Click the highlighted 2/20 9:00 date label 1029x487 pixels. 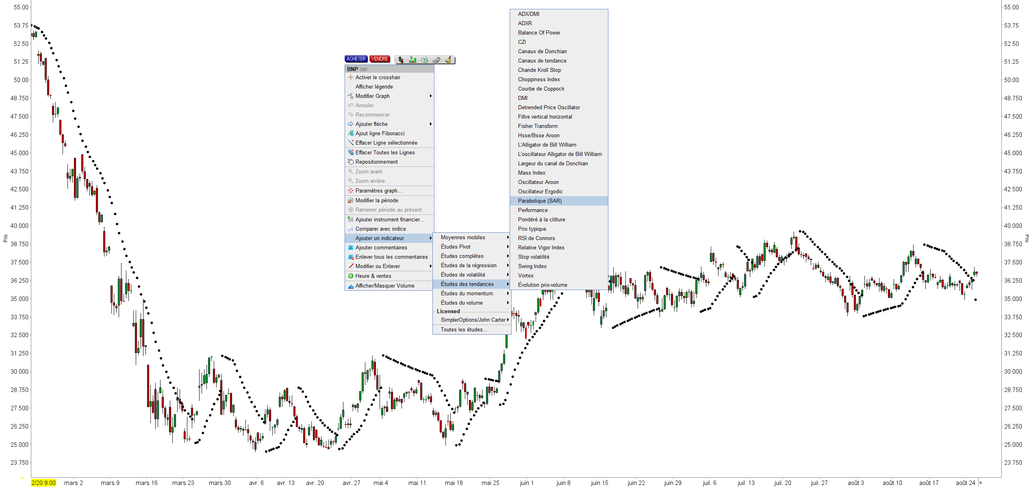43,483
